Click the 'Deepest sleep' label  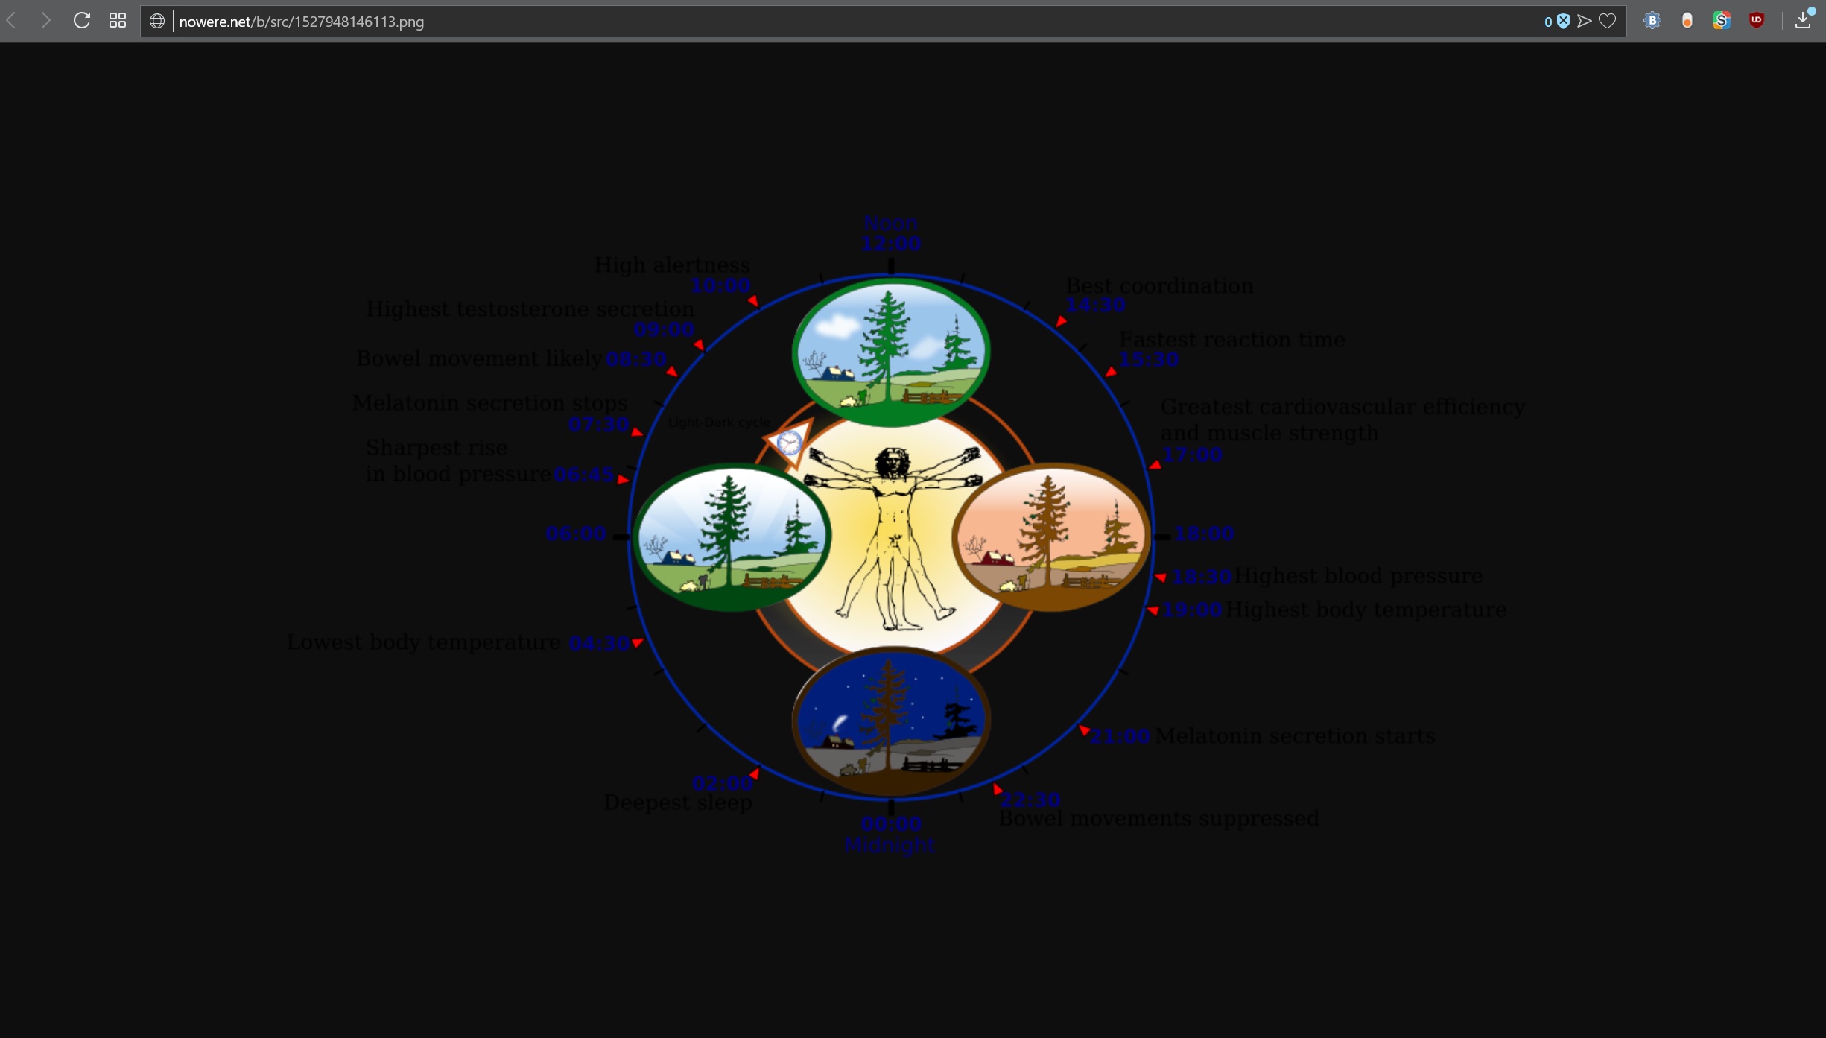click(x=678, y=803)
